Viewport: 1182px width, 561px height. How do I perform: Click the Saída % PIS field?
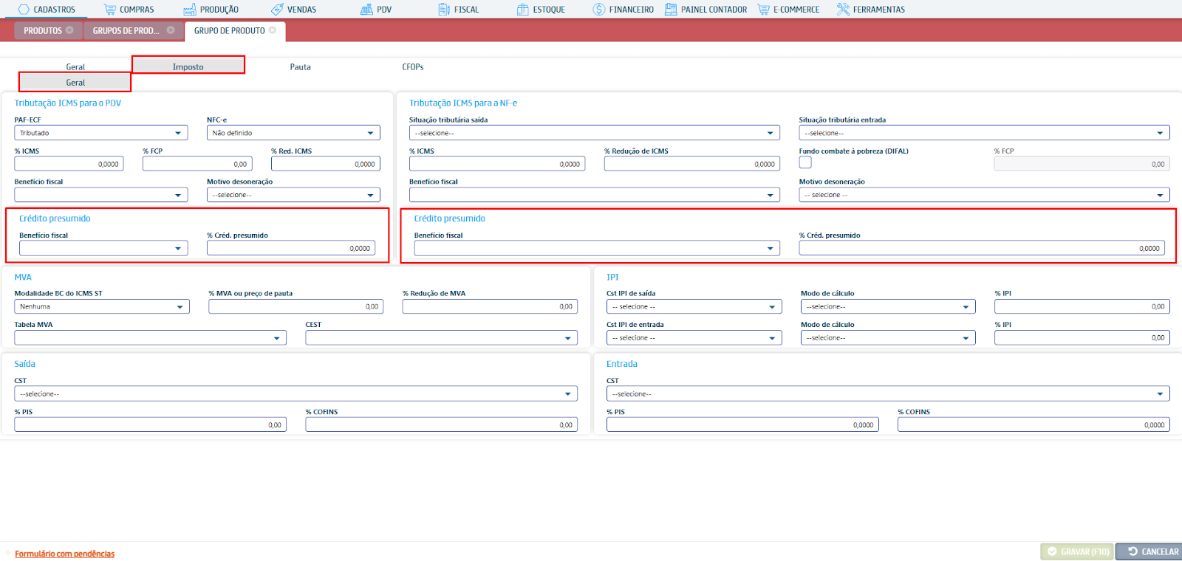[150, 424]
